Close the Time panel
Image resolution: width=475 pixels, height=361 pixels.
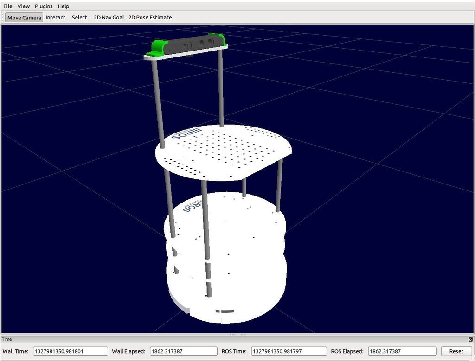pyautogui.click(x=470, y=339)
